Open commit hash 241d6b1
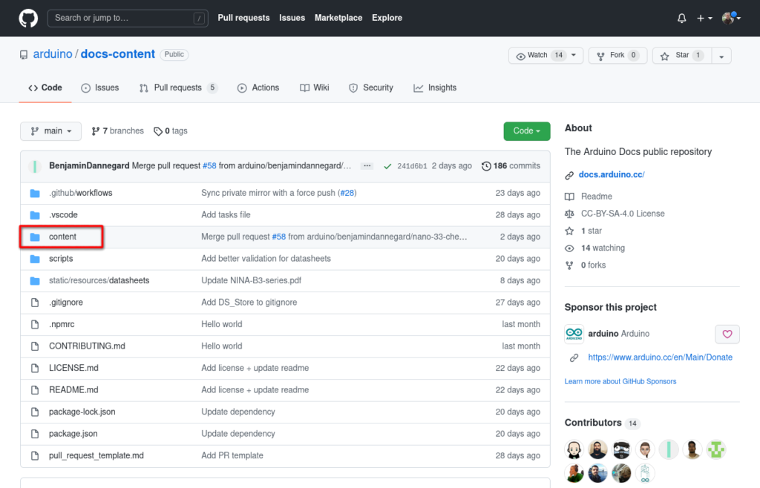 (x=412, y=166)
